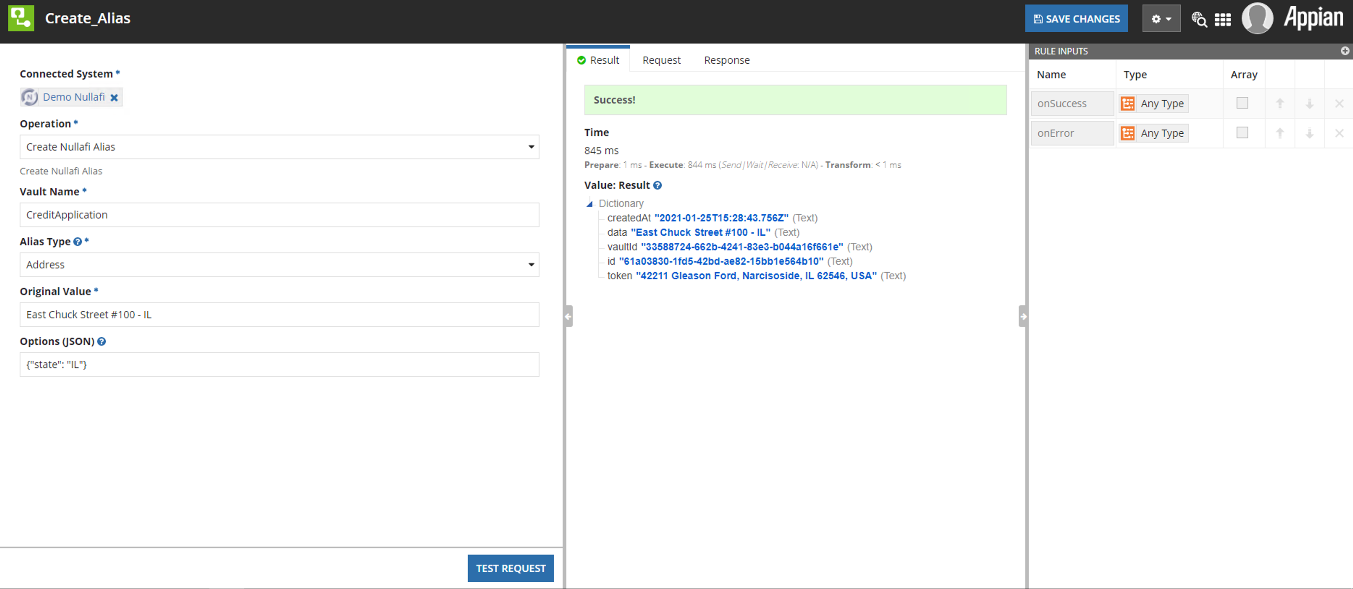Open the Alias Type dropdown
The height and width of the screenshot is (589, 1353).
(279, 265)
